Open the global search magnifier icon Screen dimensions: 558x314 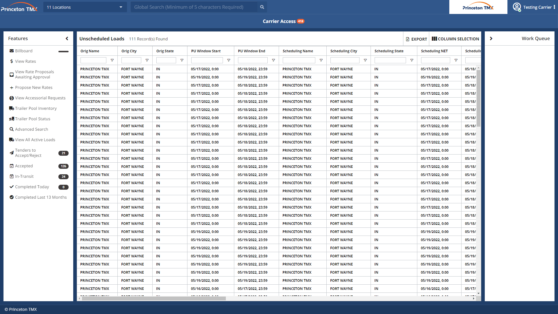(262, 7)
